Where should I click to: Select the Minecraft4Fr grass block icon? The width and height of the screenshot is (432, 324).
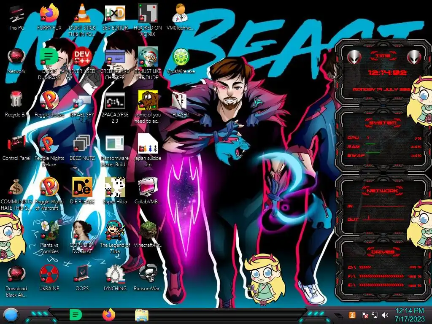coord(148,230)
